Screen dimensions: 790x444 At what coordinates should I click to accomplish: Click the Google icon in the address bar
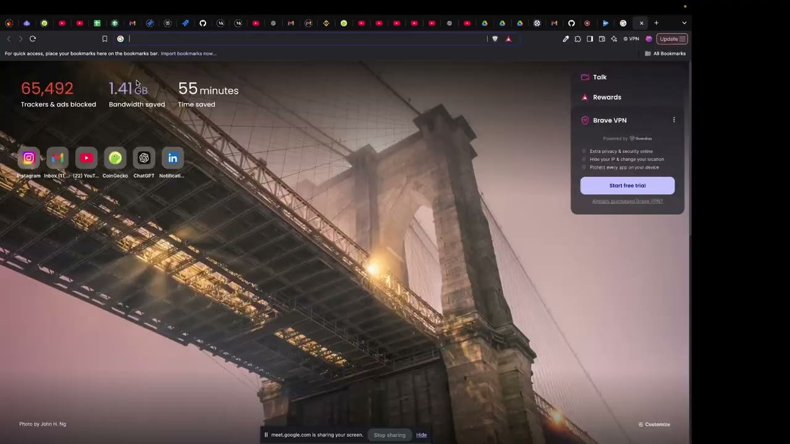coord(120,39)
